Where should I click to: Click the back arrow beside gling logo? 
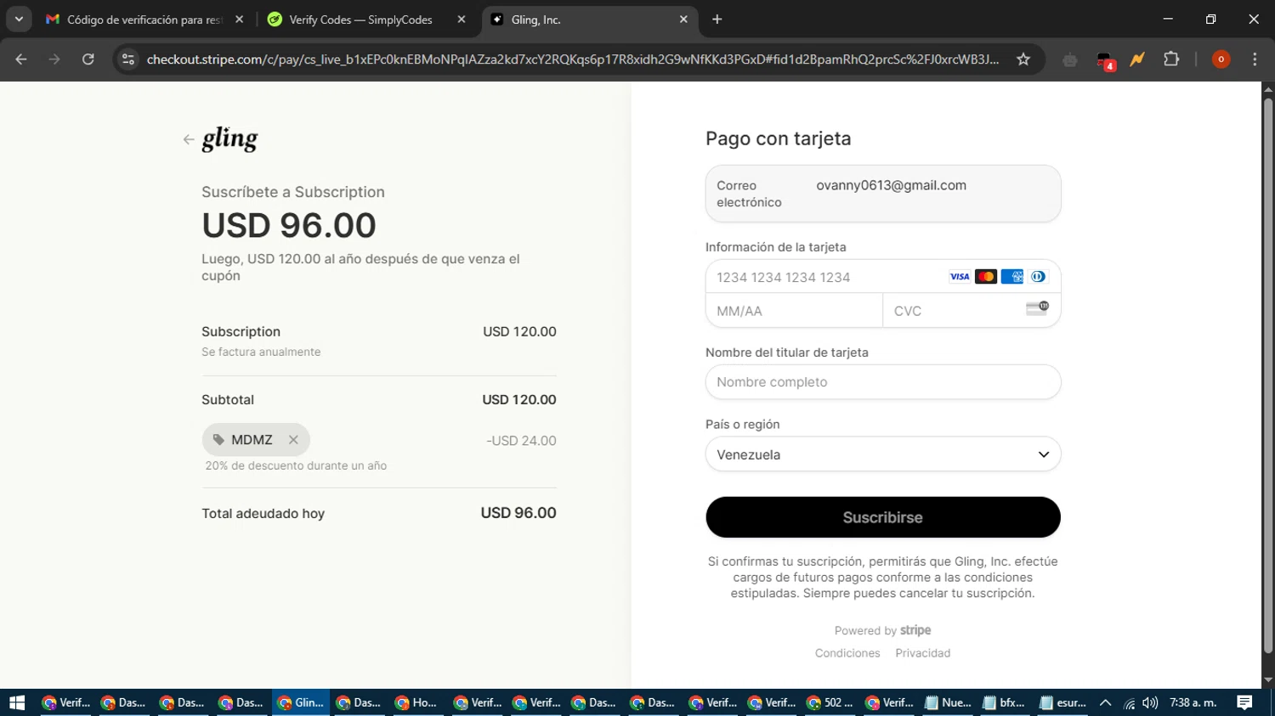click(x=189, y=139)
